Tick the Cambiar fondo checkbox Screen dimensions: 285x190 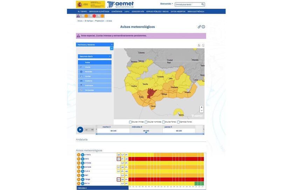tap(179, 122)
